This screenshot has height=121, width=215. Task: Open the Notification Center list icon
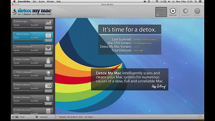pos(200,1)
